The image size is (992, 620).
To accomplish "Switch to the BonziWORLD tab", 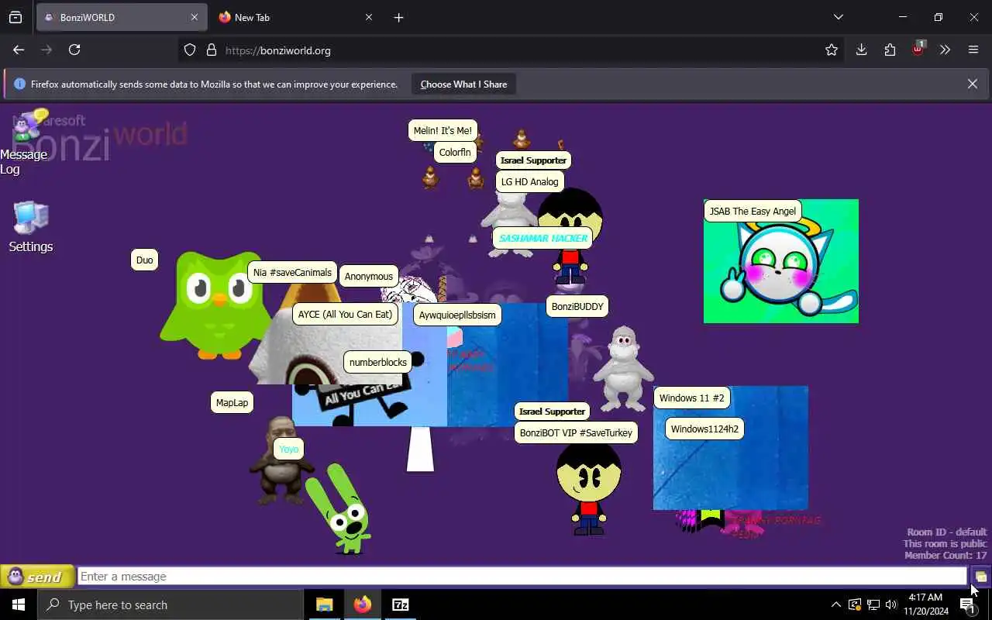I will pos(121,17).
